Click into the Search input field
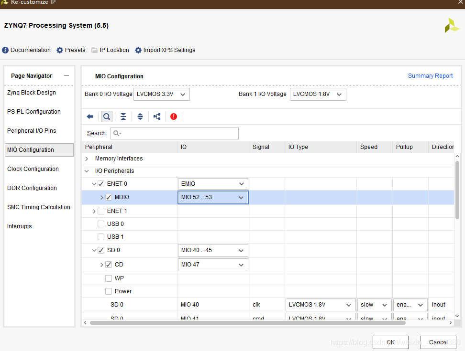 175,133
